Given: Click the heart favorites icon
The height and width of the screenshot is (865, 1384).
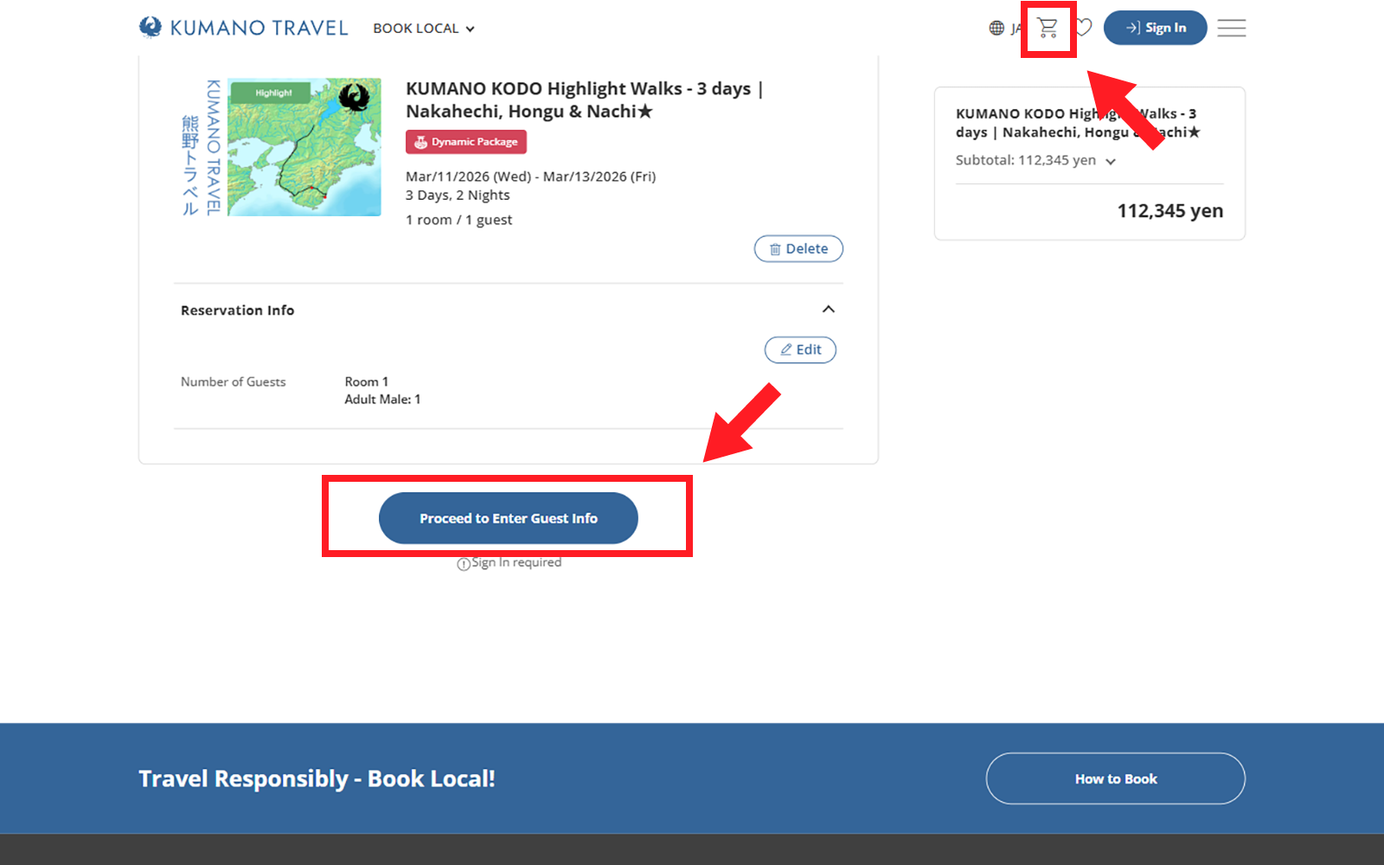Looking at the screenshot, I should coord(1084,28).
